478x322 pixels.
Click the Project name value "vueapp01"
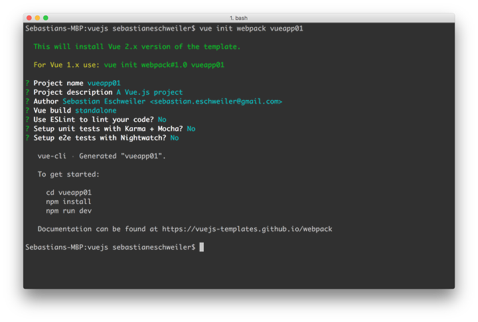(104, 83)
